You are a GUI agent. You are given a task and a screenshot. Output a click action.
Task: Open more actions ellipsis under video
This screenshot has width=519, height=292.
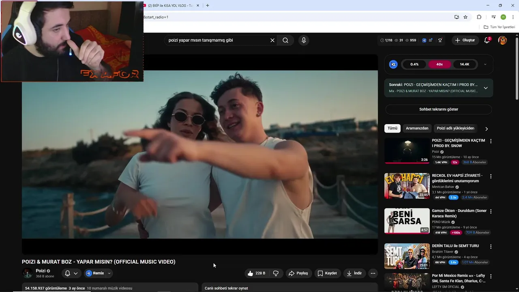(x=373, y=273)
